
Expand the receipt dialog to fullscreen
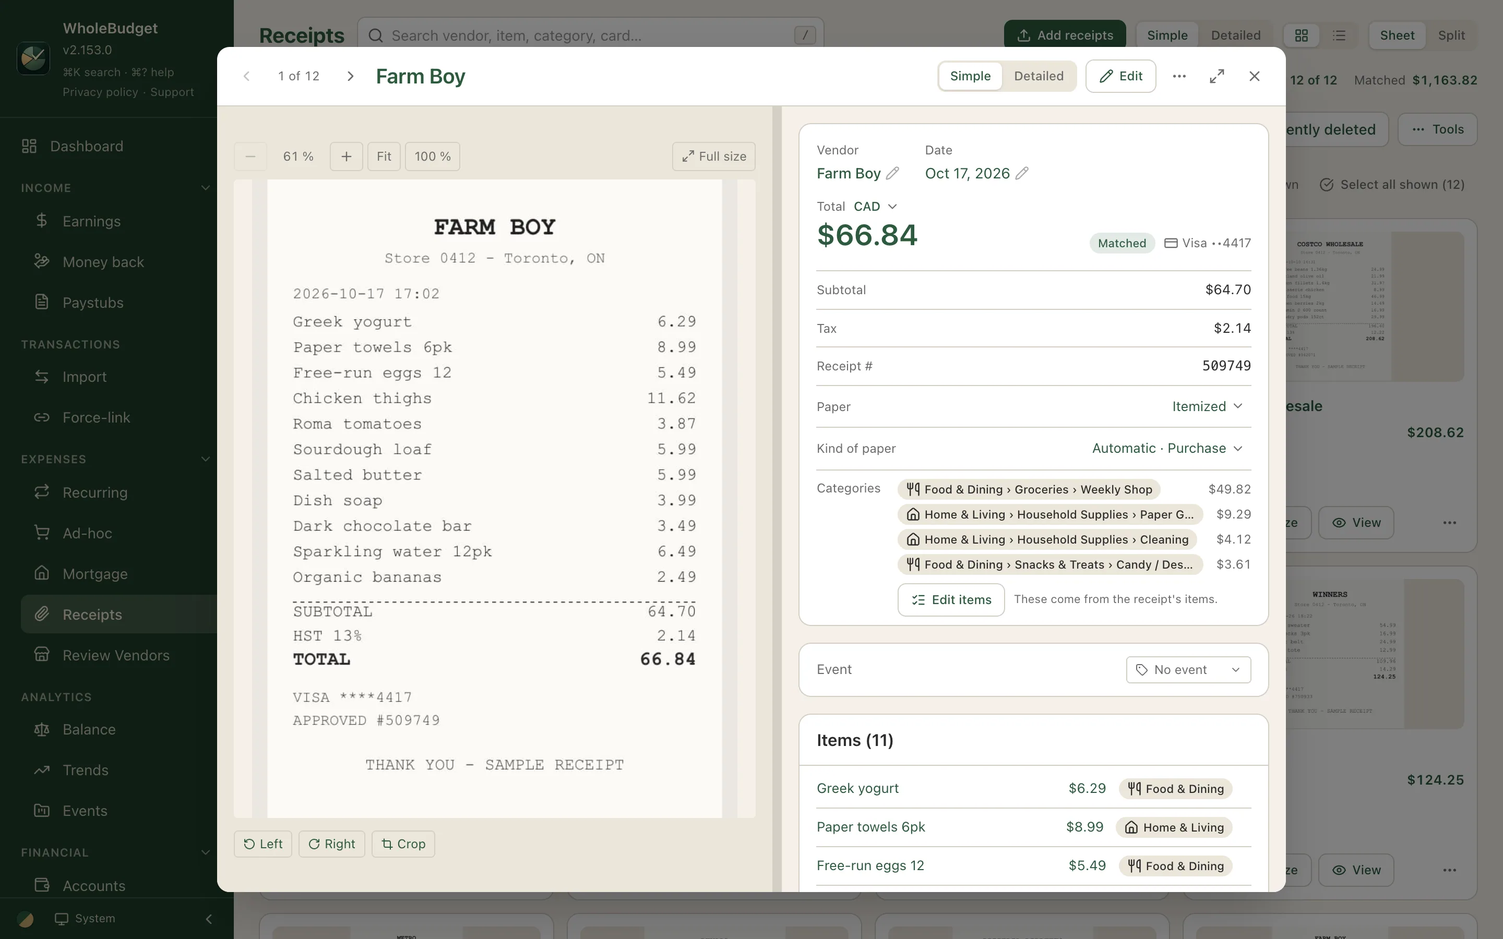pos(1216,76)
